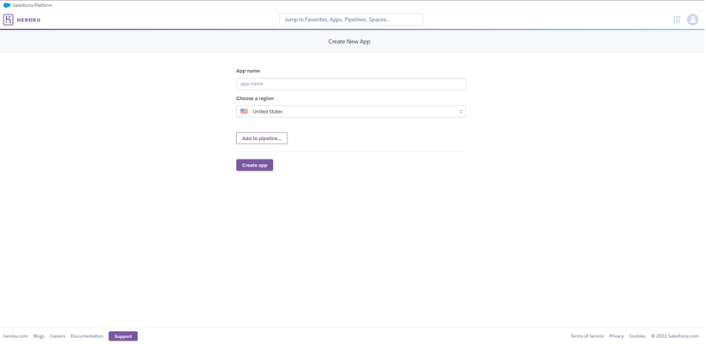This screenshot has height=344, width=706.
Task: Click the region dropdown arrows
Action: click(x=461, y=111)
